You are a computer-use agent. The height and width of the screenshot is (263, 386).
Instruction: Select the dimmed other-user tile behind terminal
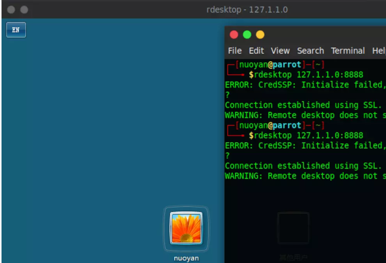pyautogui.click(x=293, y=228)
